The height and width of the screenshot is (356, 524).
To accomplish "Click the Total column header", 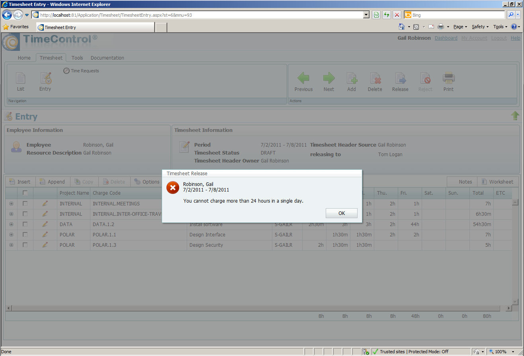I will tap(481, 193).
